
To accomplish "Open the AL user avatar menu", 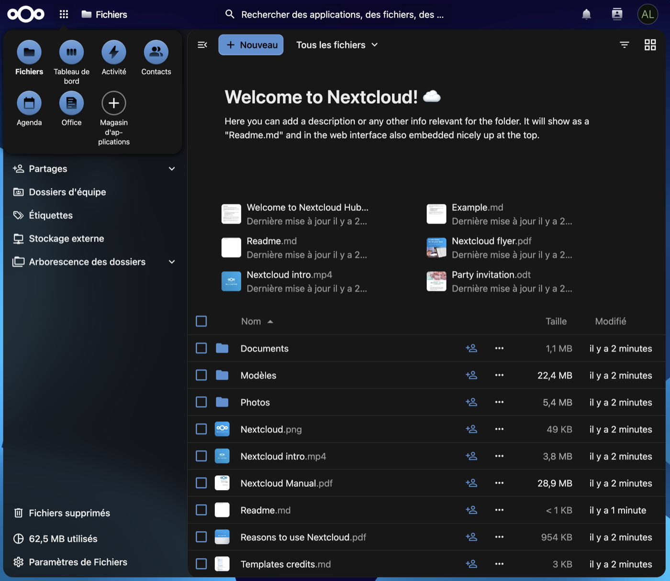I will point(648,14).
